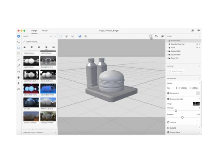Filter assets by Substance materials

(x=39, y=47)
